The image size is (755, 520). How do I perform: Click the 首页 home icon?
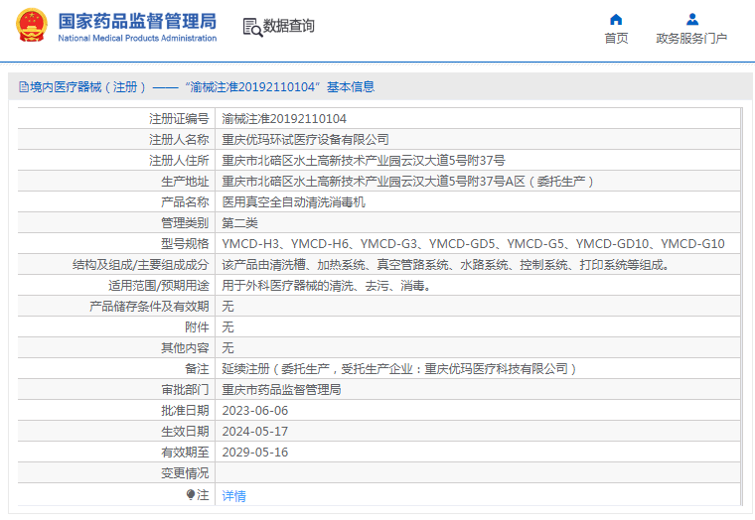[616, 19]
